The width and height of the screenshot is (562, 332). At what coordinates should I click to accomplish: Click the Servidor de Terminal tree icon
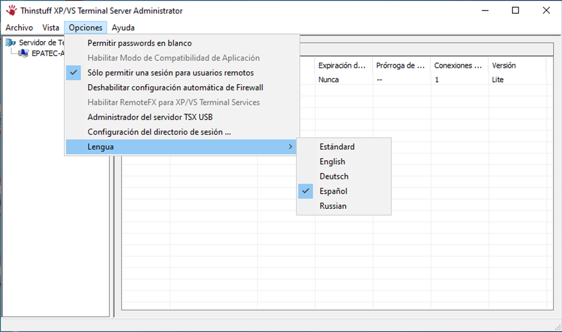click(x=11, y=43)
